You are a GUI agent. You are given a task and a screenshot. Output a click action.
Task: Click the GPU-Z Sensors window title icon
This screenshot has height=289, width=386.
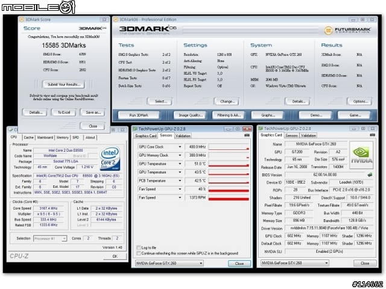coord(135,129)
